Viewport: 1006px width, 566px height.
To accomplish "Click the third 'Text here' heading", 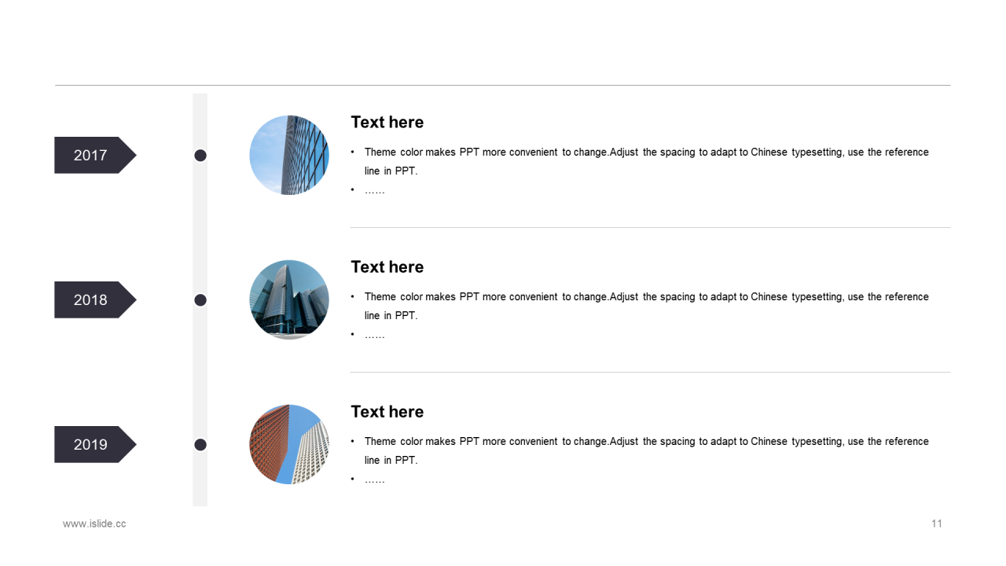I will (x=387, y=411).
